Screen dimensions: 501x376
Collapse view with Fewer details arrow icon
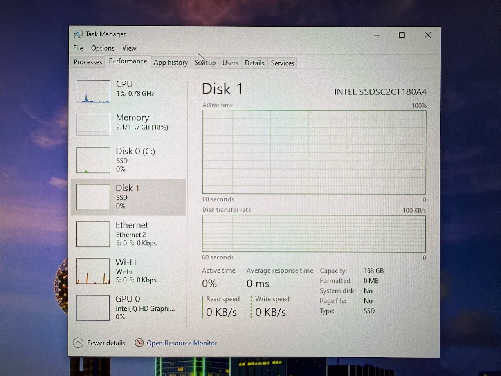tap(78, 343)
